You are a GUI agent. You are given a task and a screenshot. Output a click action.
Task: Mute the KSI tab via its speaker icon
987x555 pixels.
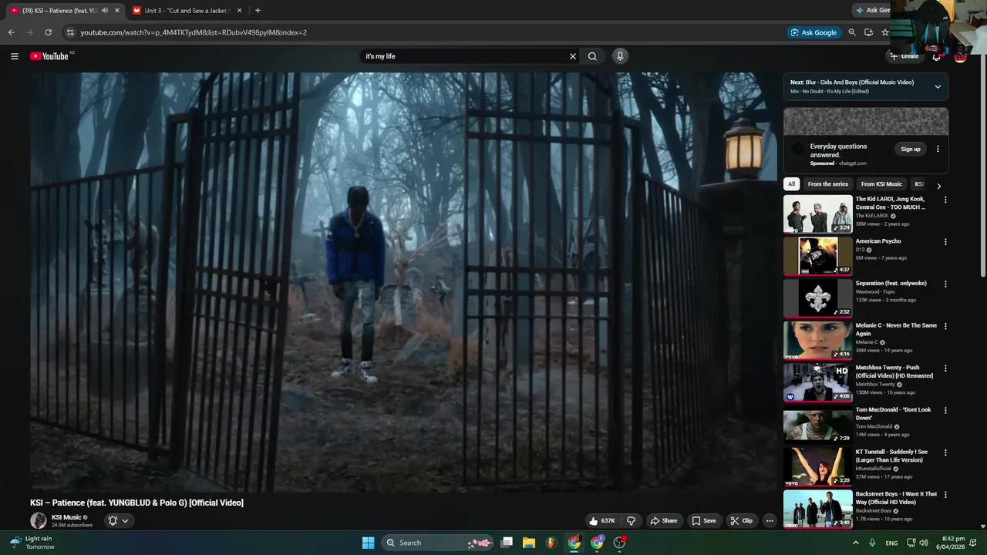click(x=105, y=11)
